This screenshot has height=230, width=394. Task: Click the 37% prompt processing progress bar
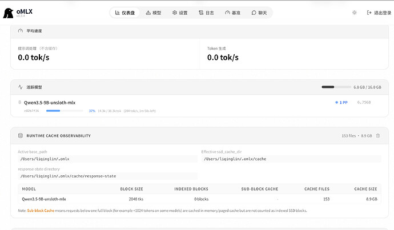(65, 111)
